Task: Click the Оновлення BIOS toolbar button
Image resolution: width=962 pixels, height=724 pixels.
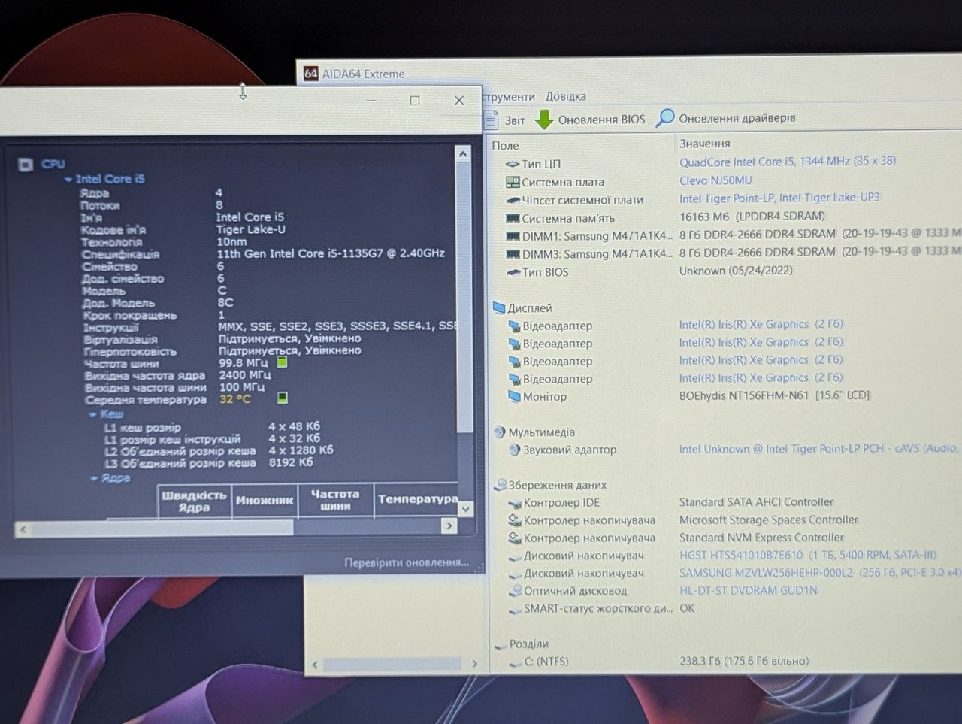Action: 590,120
